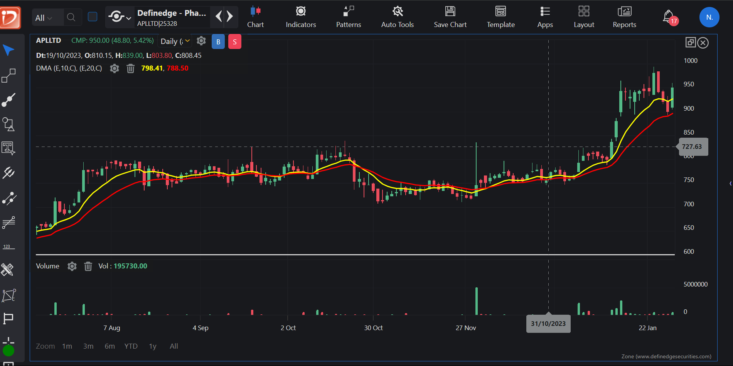This screenshot has width=733, height=366.
Task: Go to next symbol arrow
Action: [x=230, y=16]
